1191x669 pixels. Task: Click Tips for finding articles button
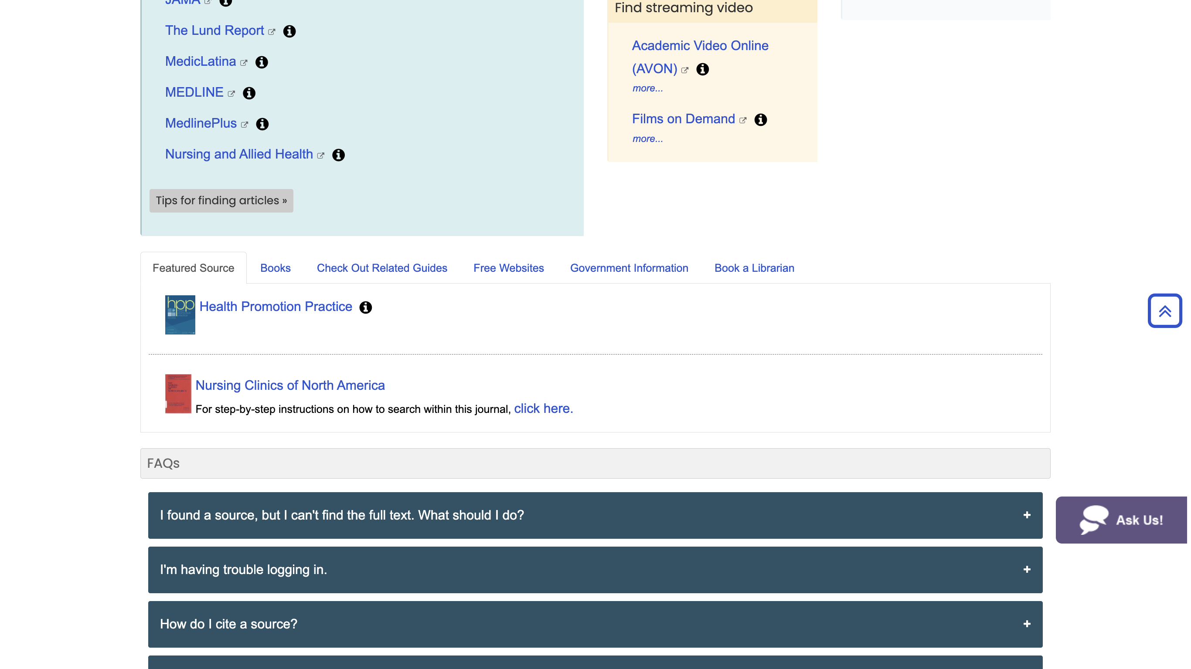coord(221,200)
